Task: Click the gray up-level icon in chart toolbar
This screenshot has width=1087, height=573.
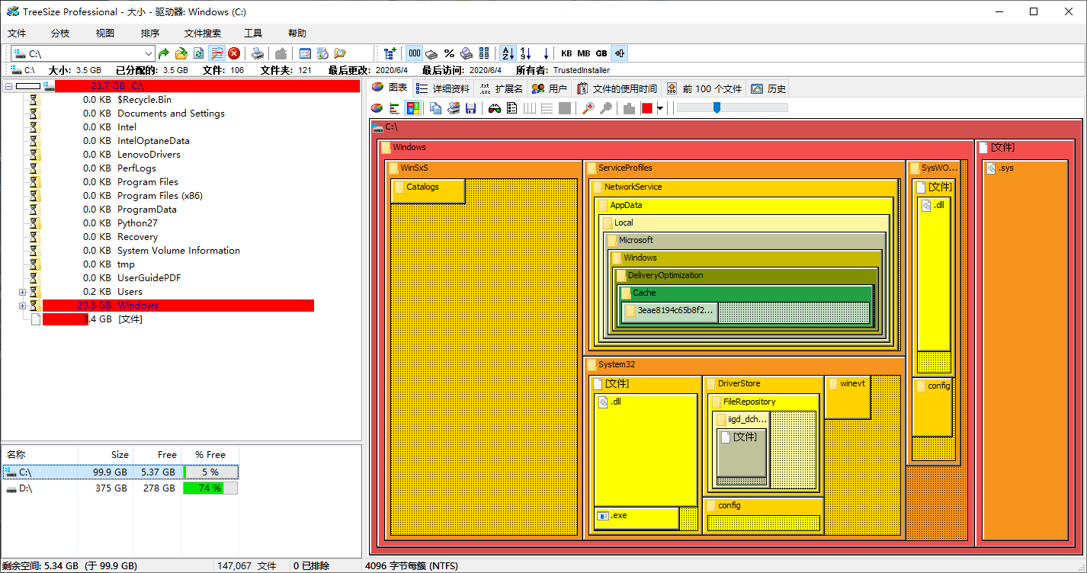Action: [630, 108]
